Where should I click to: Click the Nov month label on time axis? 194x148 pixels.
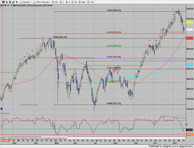click(x=175, y=143)
